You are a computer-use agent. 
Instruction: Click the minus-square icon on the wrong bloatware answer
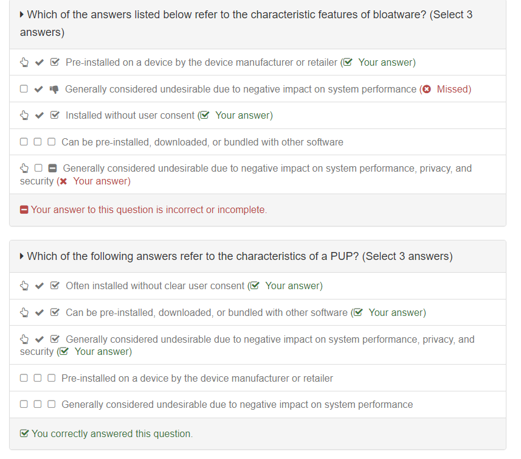[53, 168]
